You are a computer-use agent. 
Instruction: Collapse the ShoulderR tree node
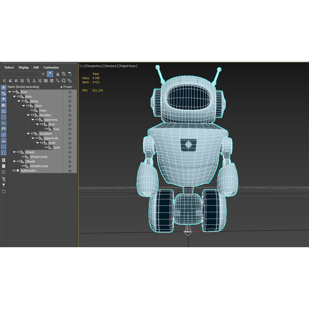click(28, 134)
